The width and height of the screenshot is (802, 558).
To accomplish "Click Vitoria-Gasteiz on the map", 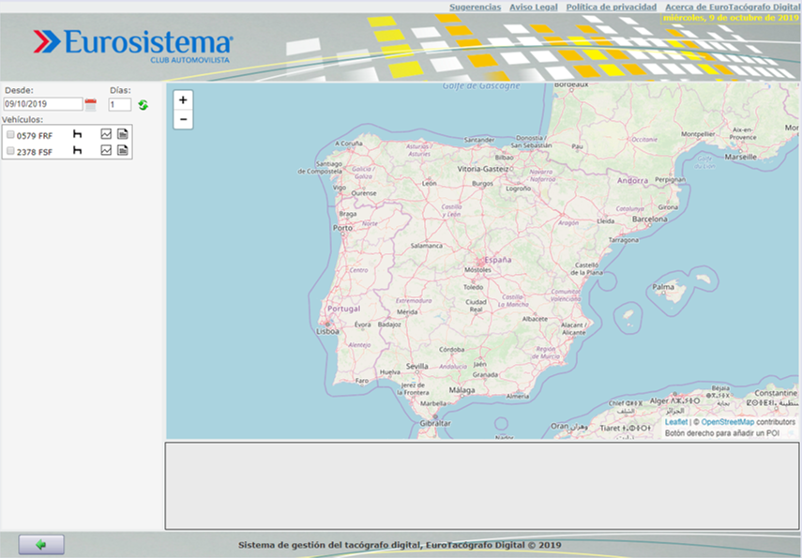I will [x=483, y=169].
